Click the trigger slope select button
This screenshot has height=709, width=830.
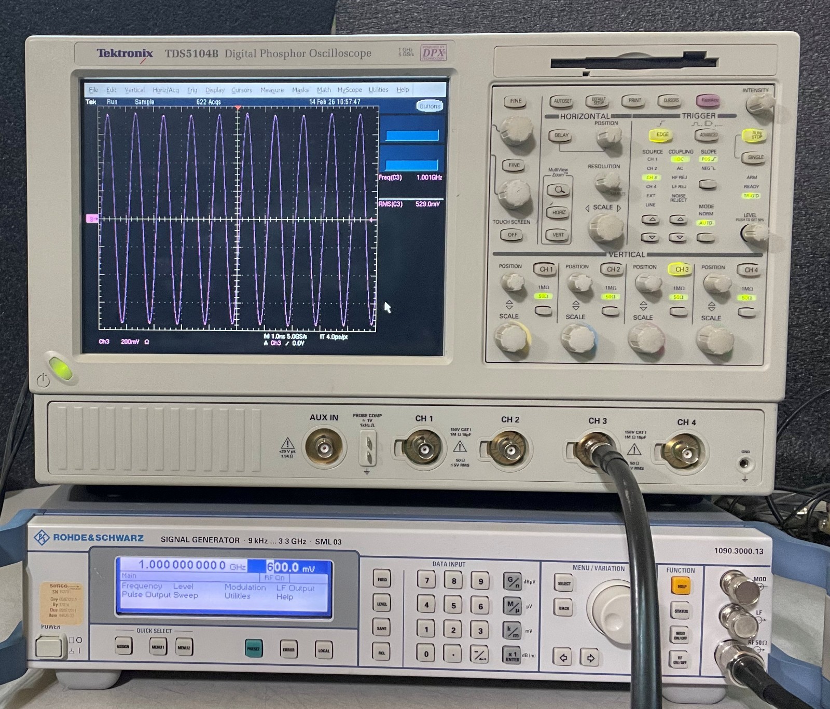708,184
